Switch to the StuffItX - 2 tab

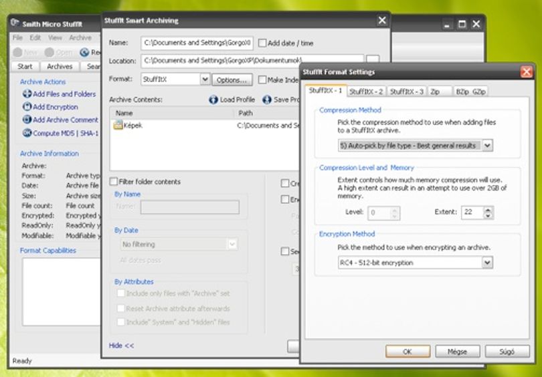coord(366,92)
